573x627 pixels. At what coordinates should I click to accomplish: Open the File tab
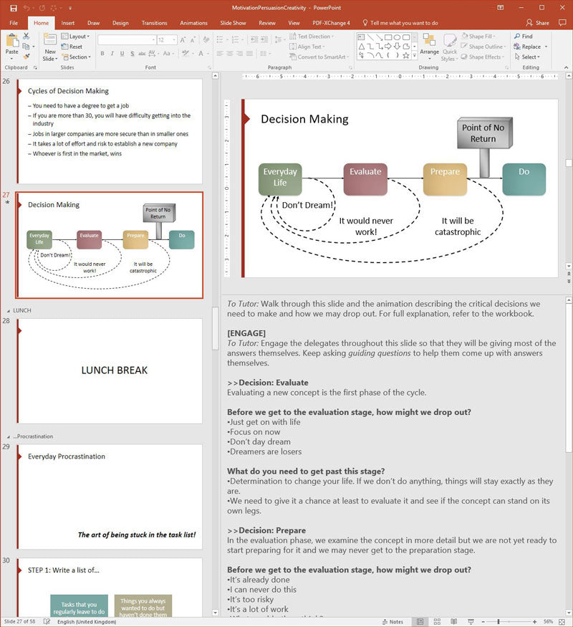[14, 23]
